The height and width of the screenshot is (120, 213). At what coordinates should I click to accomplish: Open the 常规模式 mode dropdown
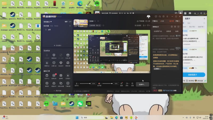[x=48, y=22]
